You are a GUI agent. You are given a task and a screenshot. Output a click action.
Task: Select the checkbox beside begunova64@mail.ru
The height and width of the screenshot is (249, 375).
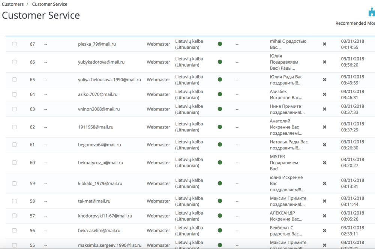pyautogui.click(x=14, y=145)
